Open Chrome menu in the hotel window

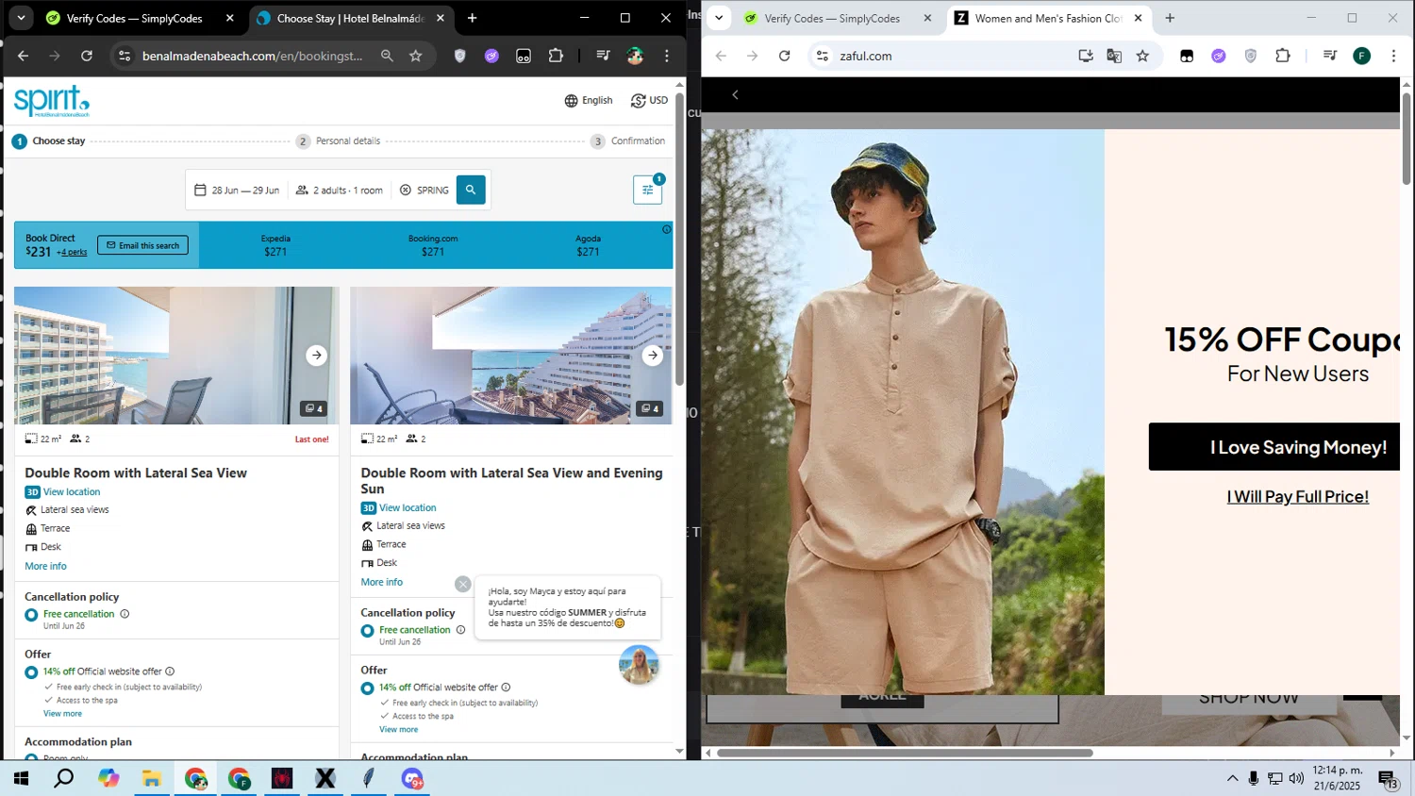(667, 56)
